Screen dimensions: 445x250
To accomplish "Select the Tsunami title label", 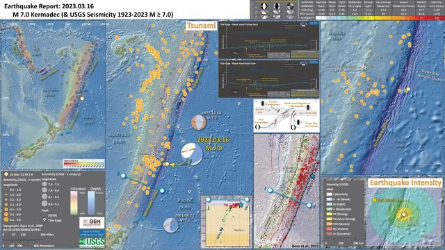I will click(201, 26).
